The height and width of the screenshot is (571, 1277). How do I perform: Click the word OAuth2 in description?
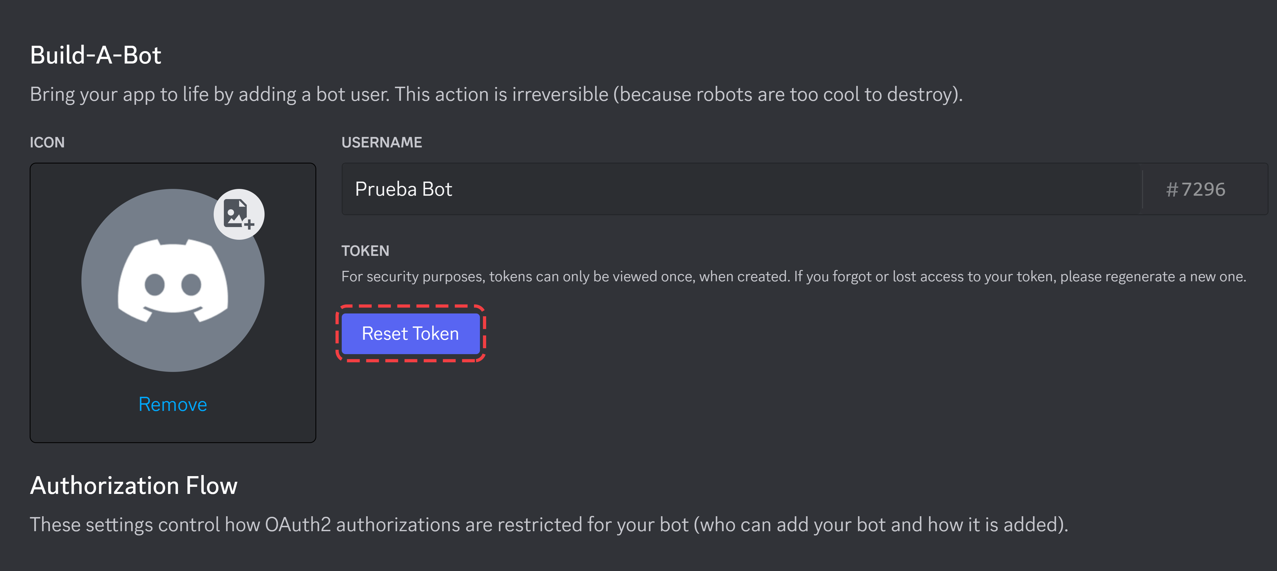pyautogui.click(x=298, y=524)
